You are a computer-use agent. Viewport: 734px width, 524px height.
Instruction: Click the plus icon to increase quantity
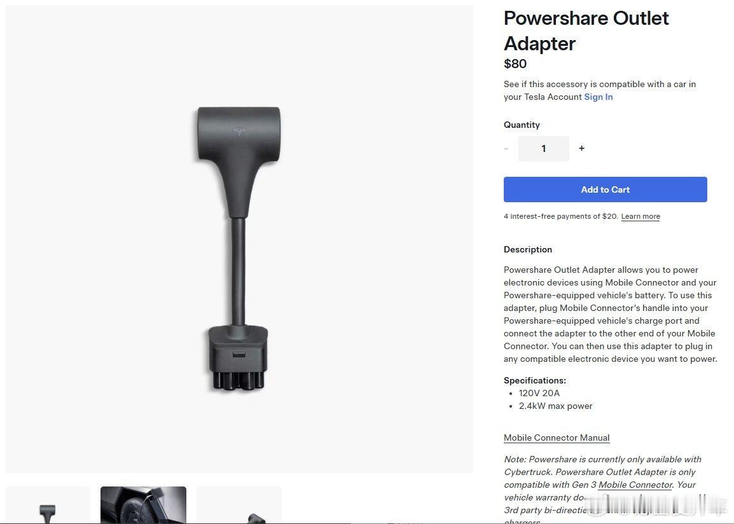(x=581, y=148)
